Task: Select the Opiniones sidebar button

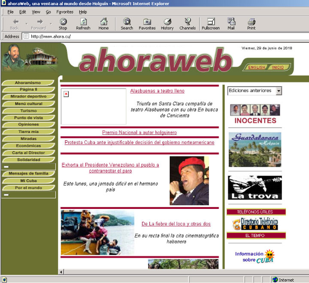Action: coord(28,125)
